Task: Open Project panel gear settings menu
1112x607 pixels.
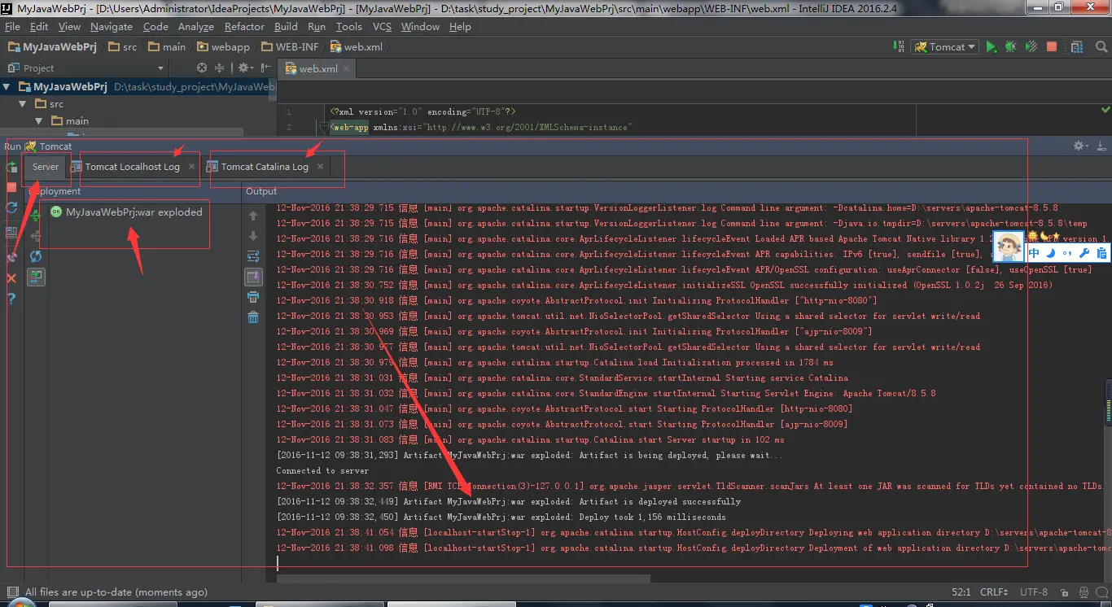Action: [x=244, y=68]
